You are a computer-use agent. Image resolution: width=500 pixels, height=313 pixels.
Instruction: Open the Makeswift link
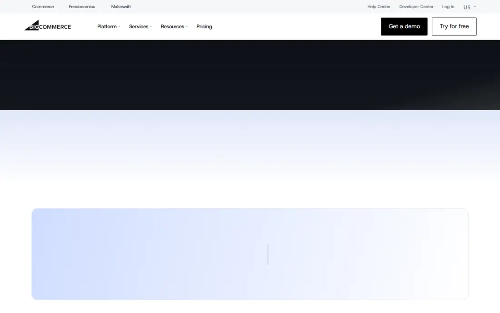(121, 7)
